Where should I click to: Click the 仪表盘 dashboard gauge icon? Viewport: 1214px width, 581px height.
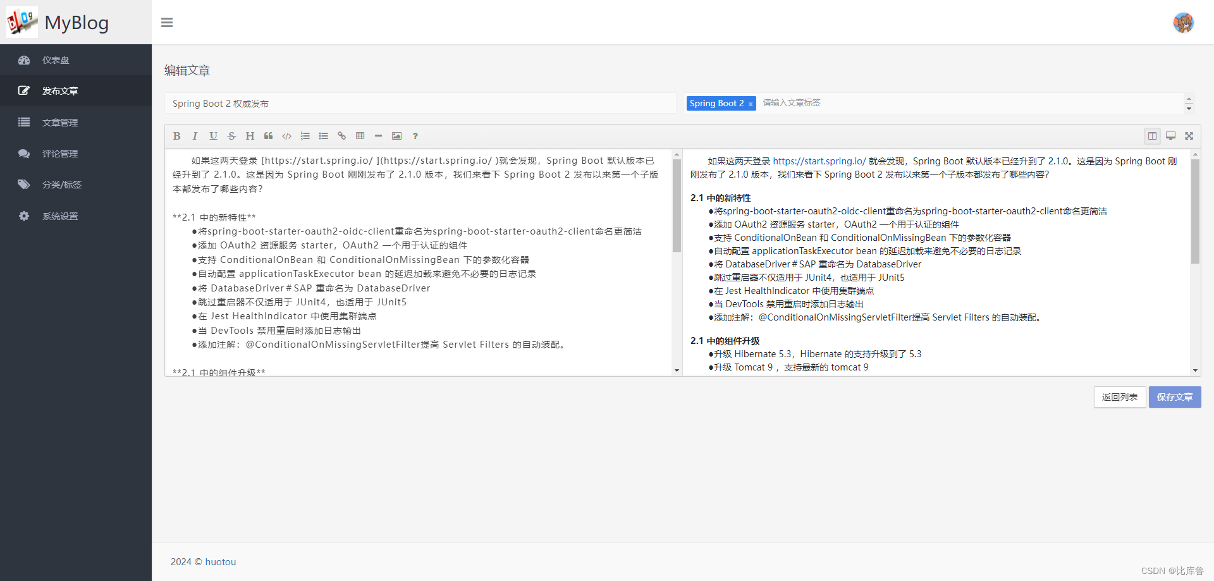24,60
